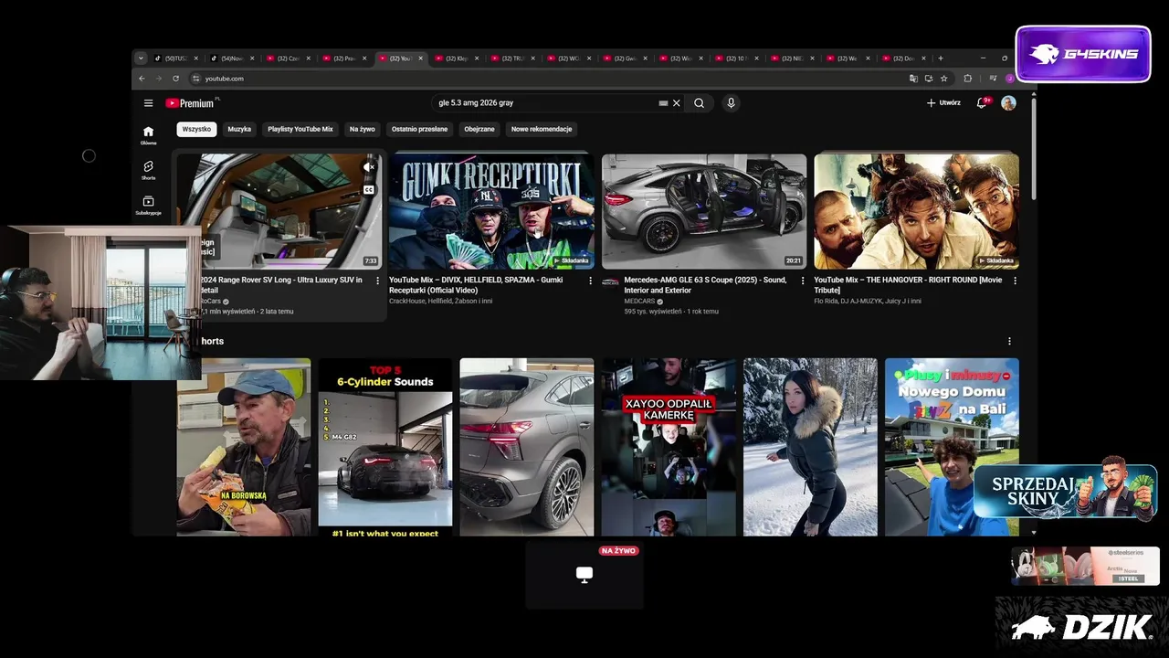Switch to the (32) NIE browser tab

tap(792, 58)
